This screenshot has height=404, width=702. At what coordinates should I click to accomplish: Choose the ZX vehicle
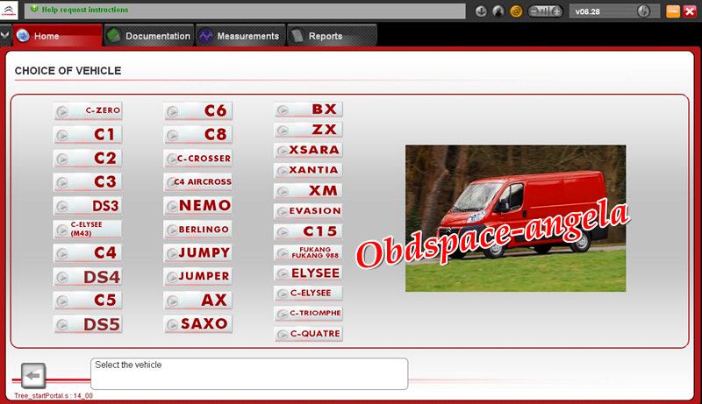(x=309, y=130)
